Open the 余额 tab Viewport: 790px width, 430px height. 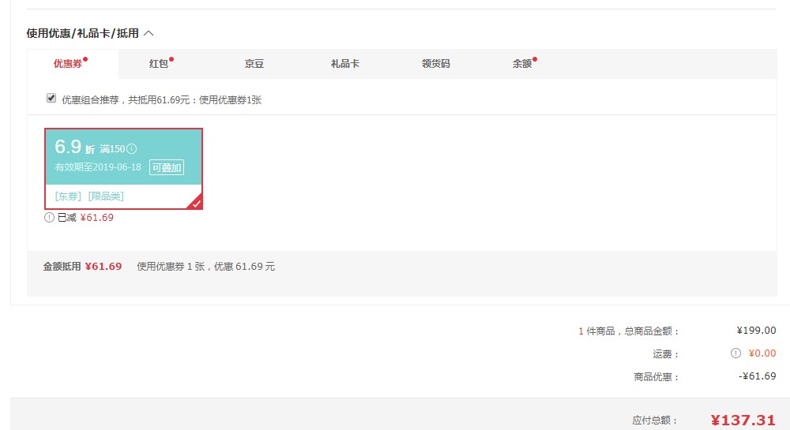(x=522, y=64)
